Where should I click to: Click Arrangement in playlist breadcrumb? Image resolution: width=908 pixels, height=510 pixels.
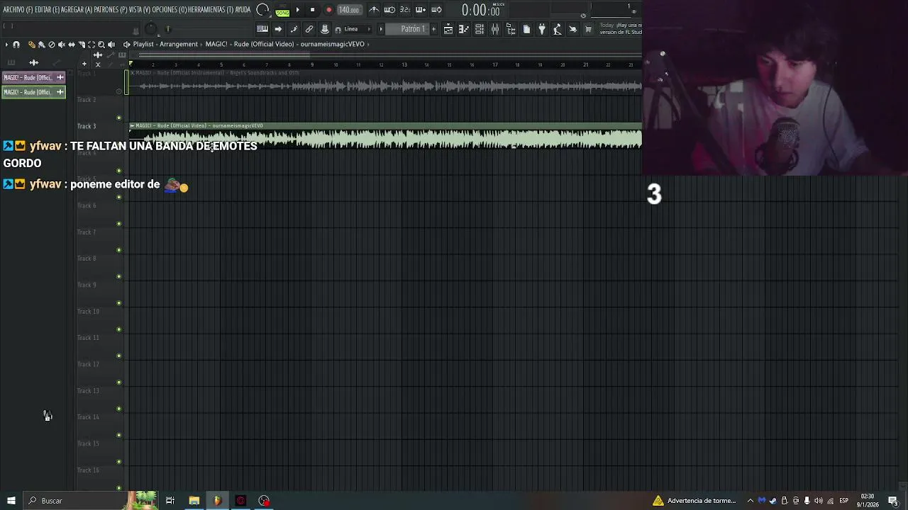point(179,44)
